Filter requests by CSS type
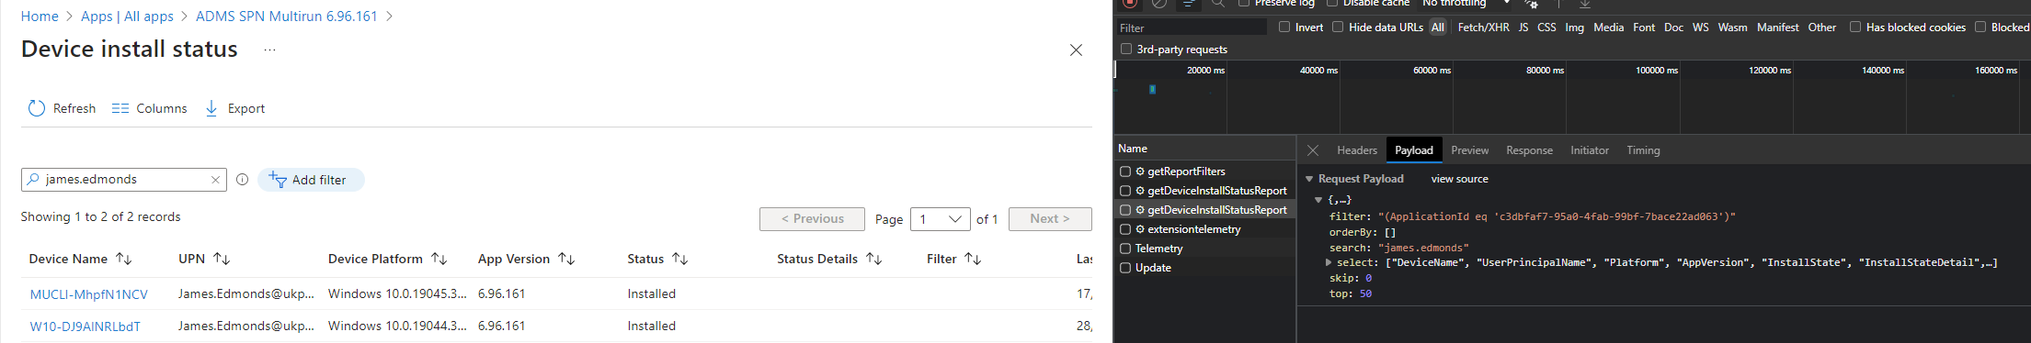 pyautogui.click(x=1546, y=28)
